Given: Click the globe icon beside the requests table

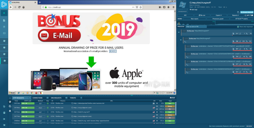Looking at the screenshot, I should [10, 102].
